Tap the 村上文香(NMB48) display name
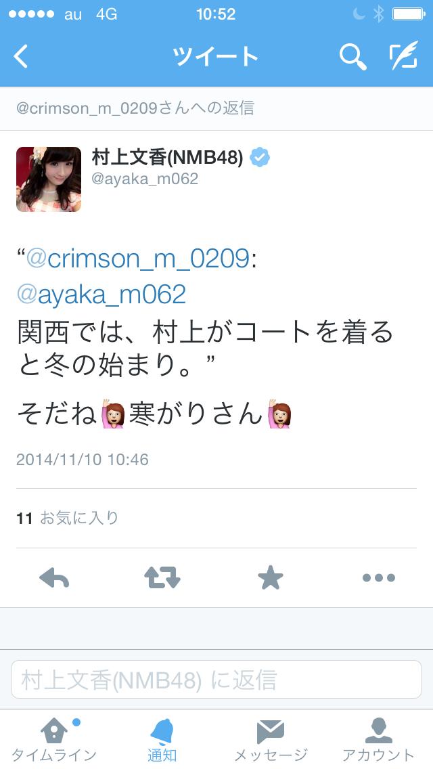Screen dimensions: 433x769 [167, 158]
